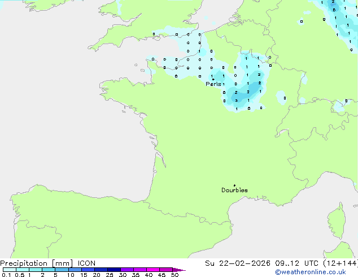The width and height of the screenshot is (358, 277).
Task: Click the Paris city label
Action: point(213,84)
